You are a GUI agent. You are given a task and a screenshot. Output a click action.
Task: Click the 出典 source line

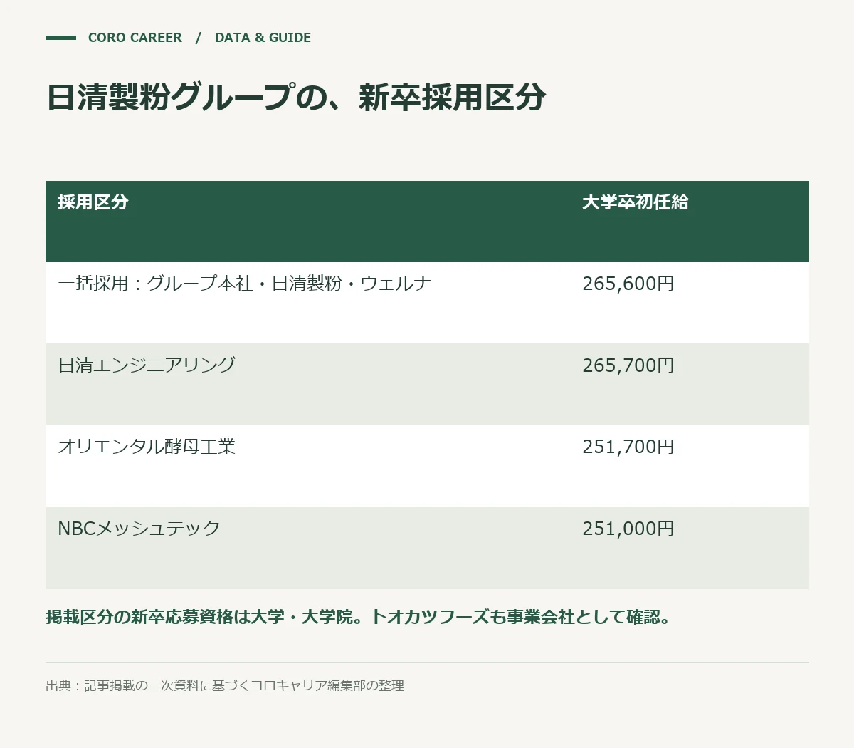tap(225, 686)
